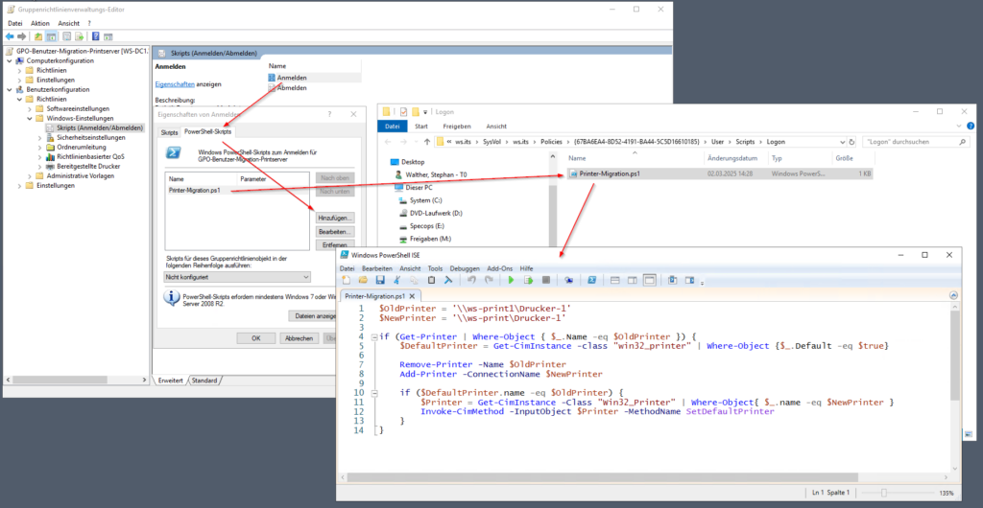Close the Printer-Migration.ps1 tab in ISE

pyautogui.click(x=413, y=296)
